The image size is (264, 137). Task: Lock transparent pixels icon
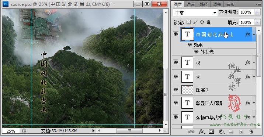(x=189, y=22)
